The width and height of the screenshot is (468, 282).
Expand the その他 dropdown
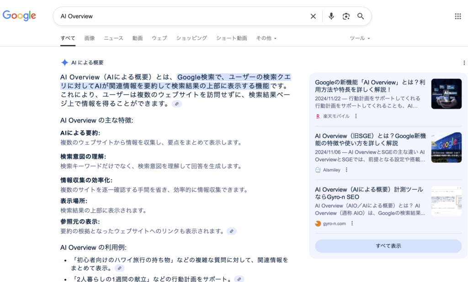coord(266,38)
